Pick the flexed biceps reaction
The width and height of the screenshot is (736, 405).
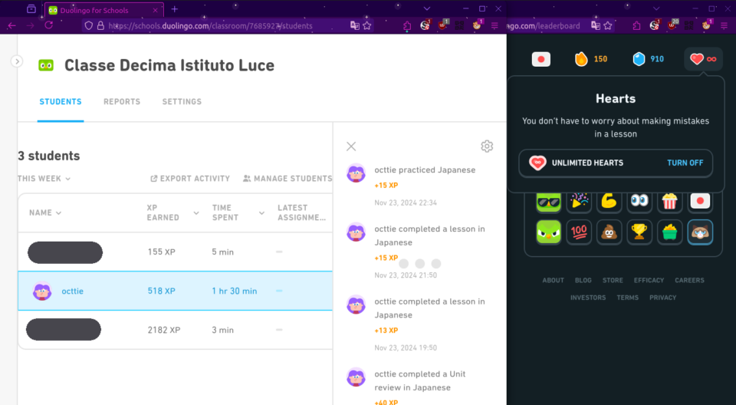point(609,201)
